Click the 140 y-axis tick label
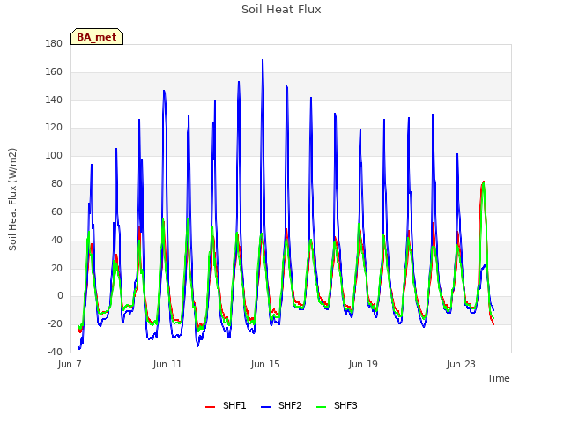The image size is (564, 423). coord(54,100)
